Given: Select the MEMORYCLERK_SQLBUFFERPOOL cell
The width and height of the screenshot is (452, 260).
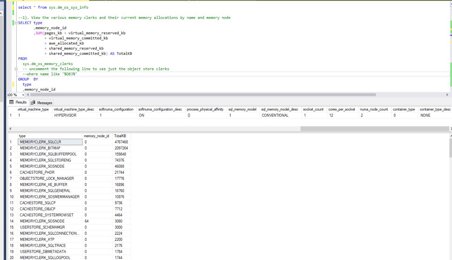Looking at the screenshot, I should click(50, 154).
